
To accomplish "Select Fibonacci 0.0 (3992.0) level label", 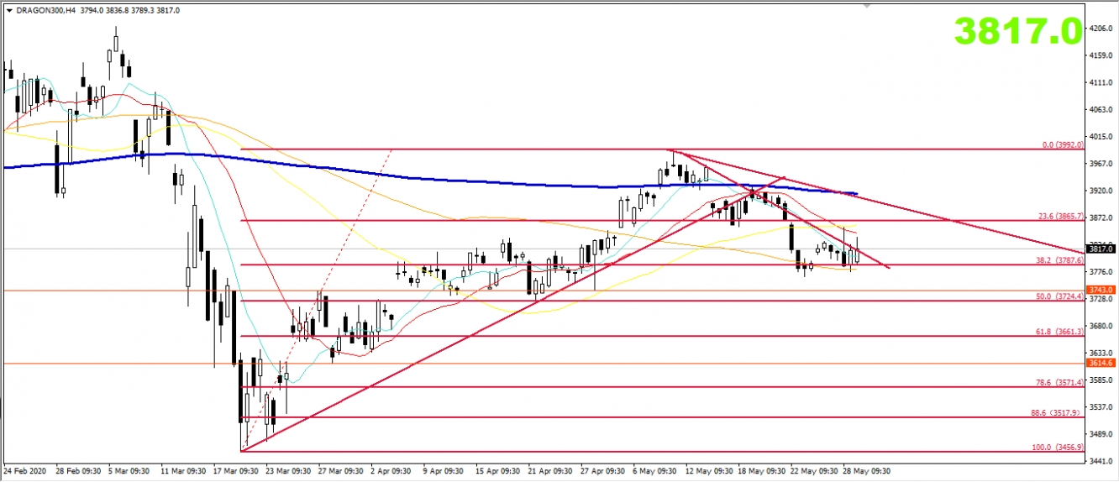I will pos(1062,144).
